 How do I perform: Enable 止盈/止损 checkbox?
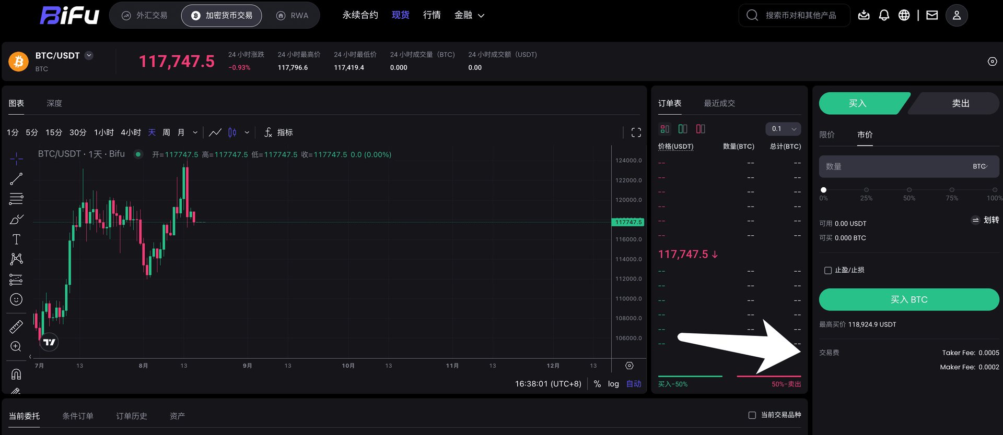(x=828, y=270)
